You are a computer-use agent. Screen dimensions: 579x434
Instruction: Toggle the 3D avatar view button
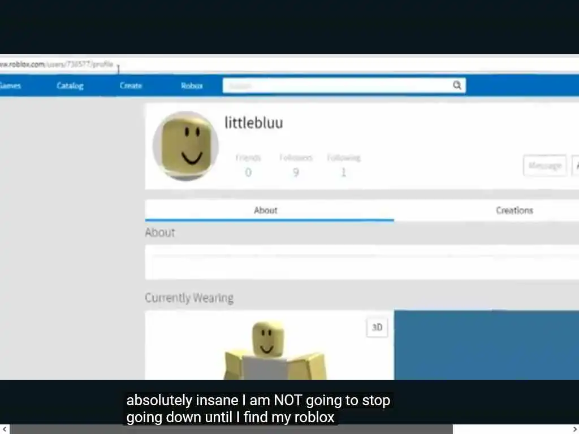coord(377,327)
